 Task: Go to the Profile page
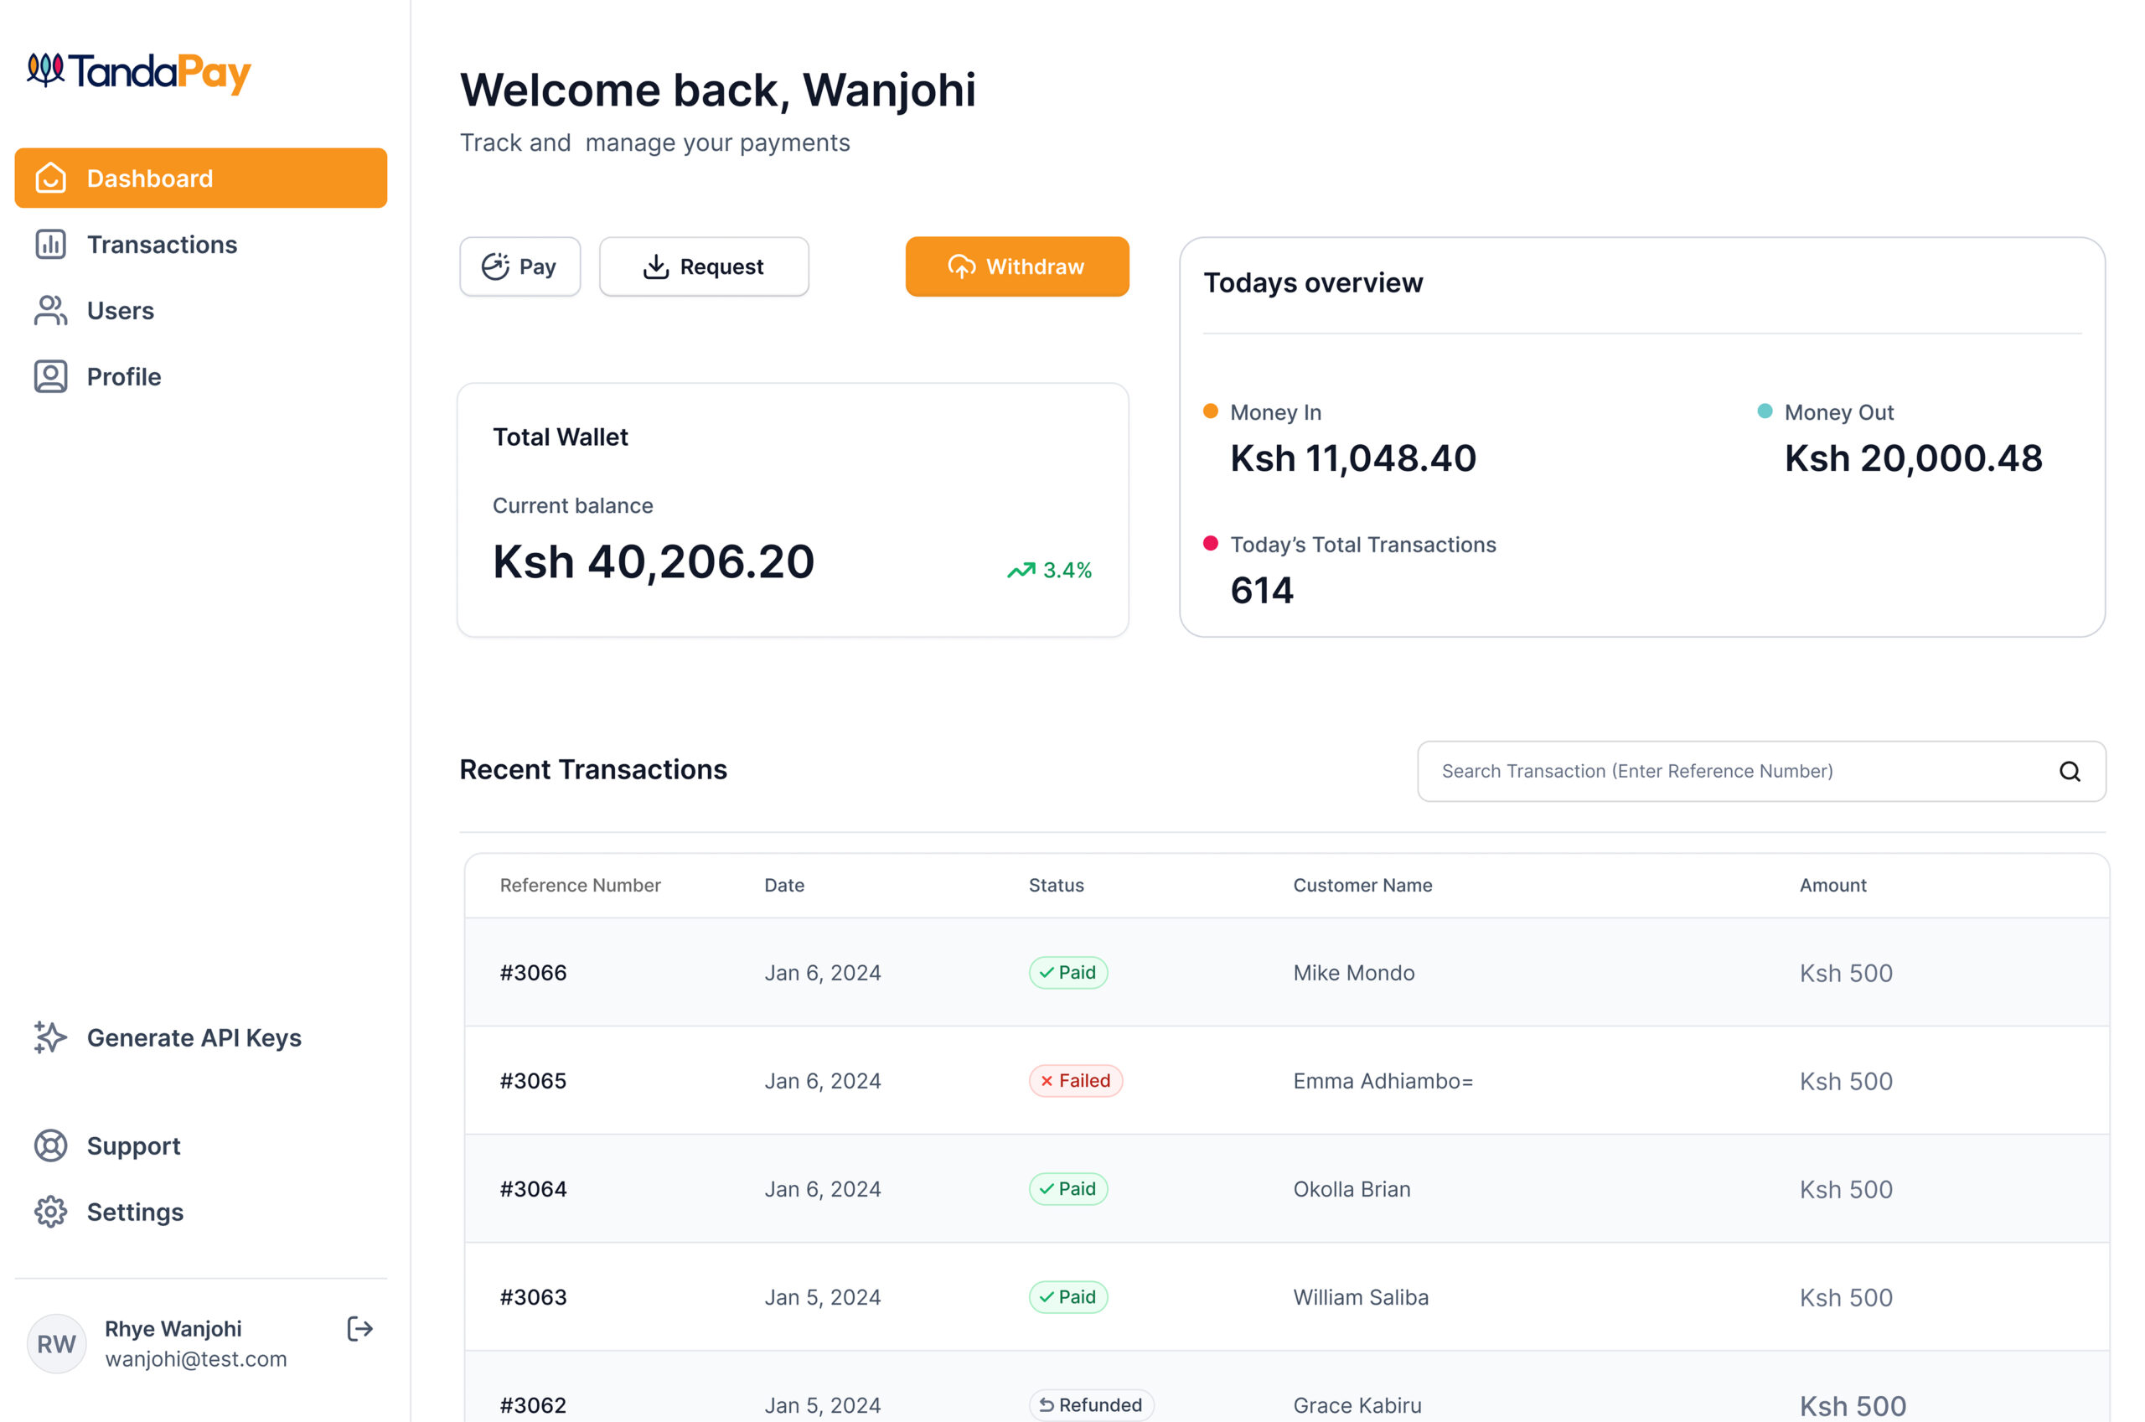[x=123, y=376]
